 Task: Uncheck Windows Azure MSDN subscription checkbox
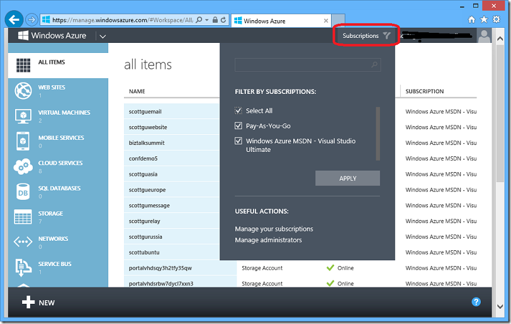coord(239,141)
